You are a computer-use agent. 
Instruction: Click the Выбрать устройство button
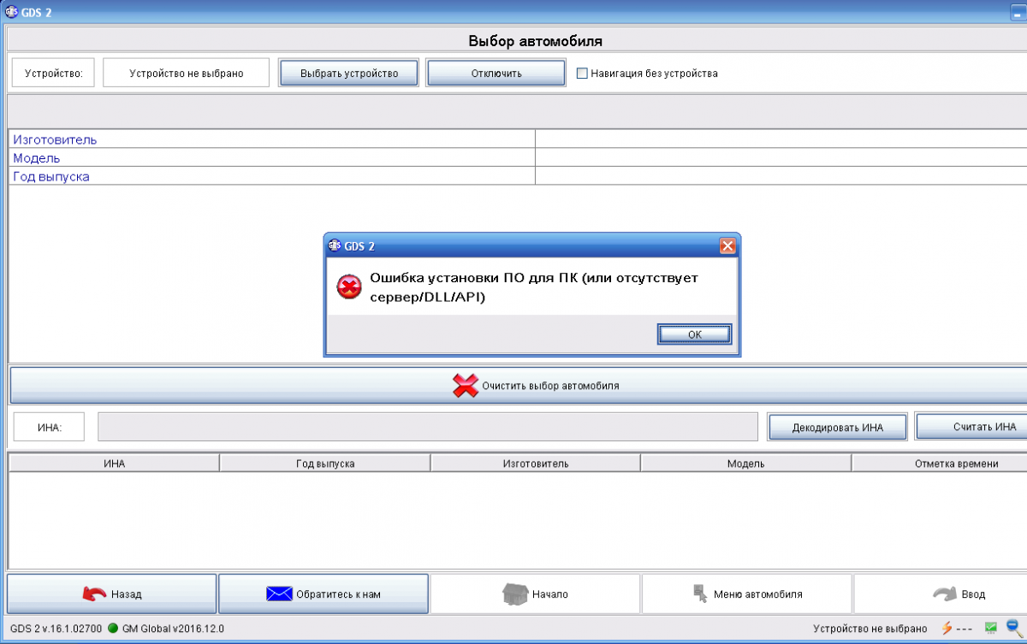tap(349, 74)
